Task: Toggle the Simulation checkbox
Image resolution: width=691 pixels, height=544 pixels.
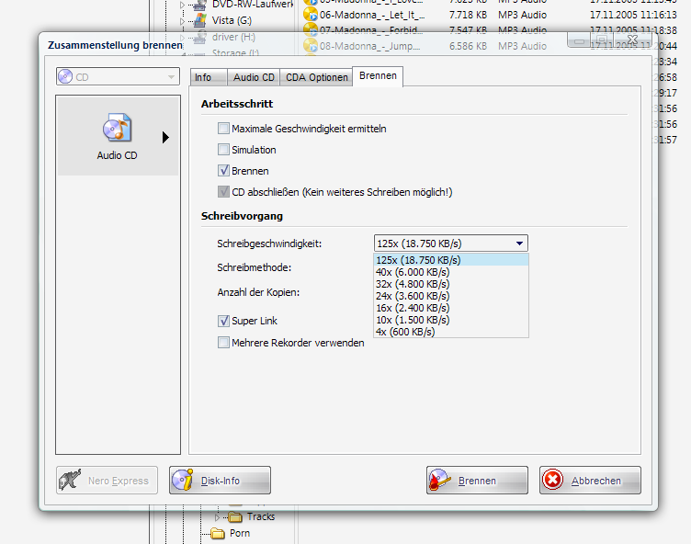Action: (223, 150)
